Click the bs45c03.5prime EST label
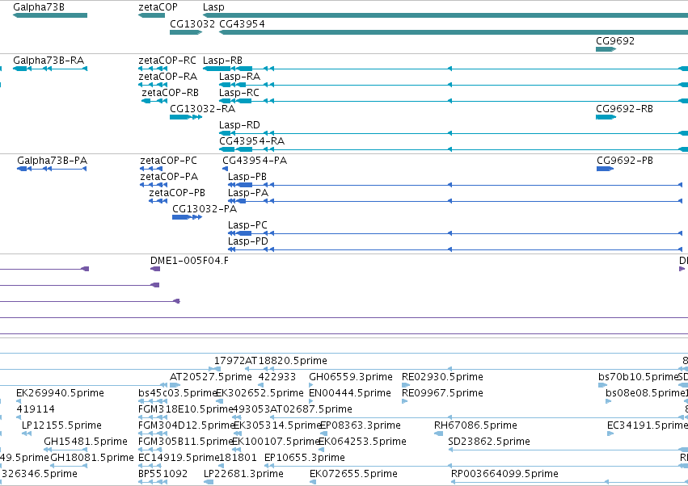 (x=176, y=393)
